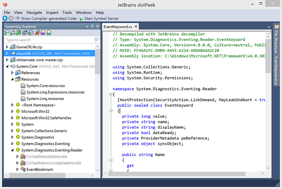Focus the Type to search field

click(49, 40)
